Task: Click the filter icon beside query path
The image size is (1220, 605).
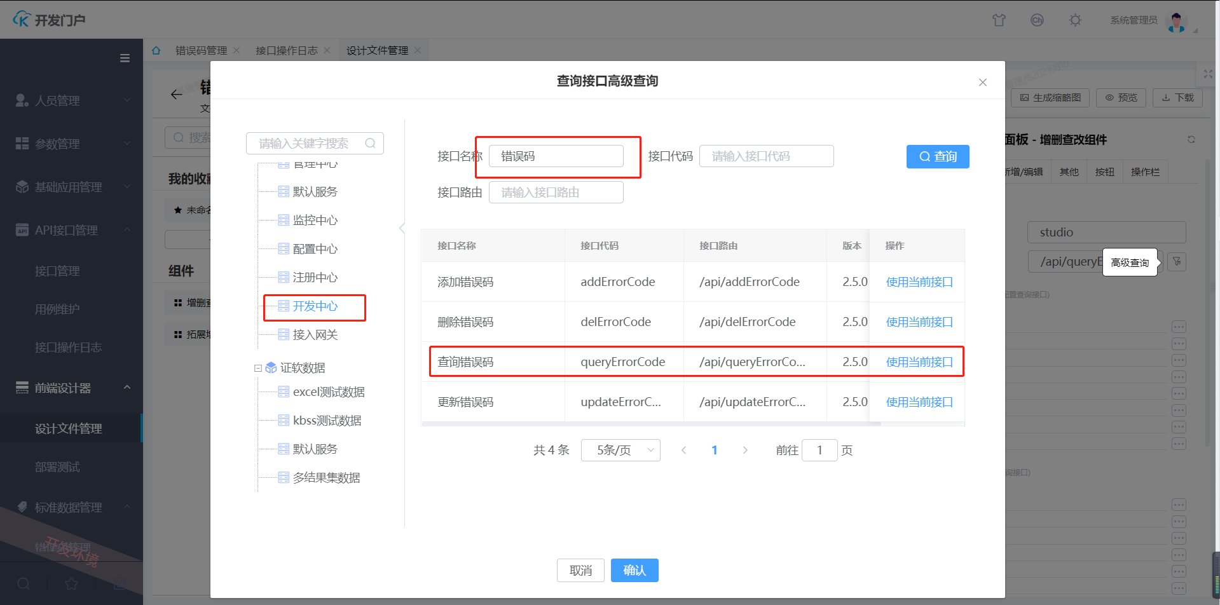Action: 1177,261
